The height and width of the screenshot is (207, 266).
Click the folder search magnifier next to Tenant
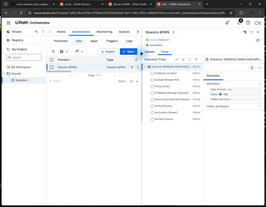pyautogui.click(x=36, y=32)
